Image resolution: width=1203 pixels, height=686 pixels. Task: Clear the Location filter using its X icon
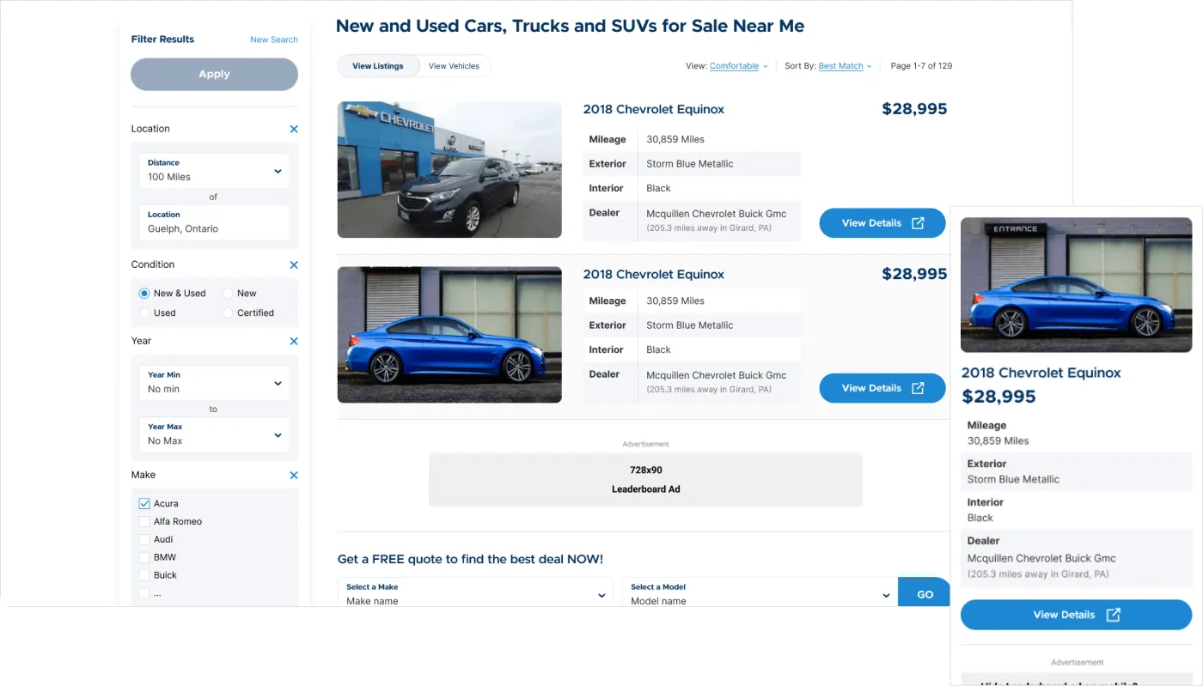coord(293,129)
